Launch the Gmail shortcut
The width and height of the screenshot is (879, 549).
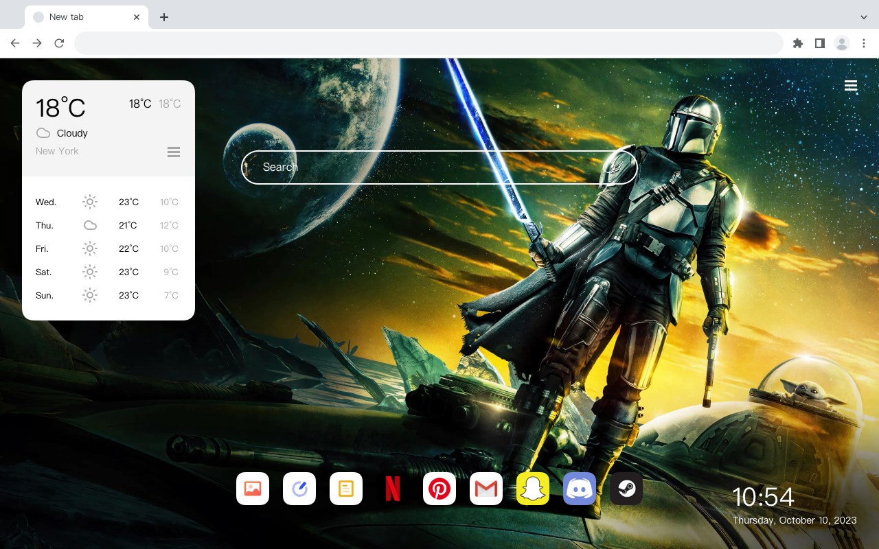pyautogui.click(x=486, y=489)
